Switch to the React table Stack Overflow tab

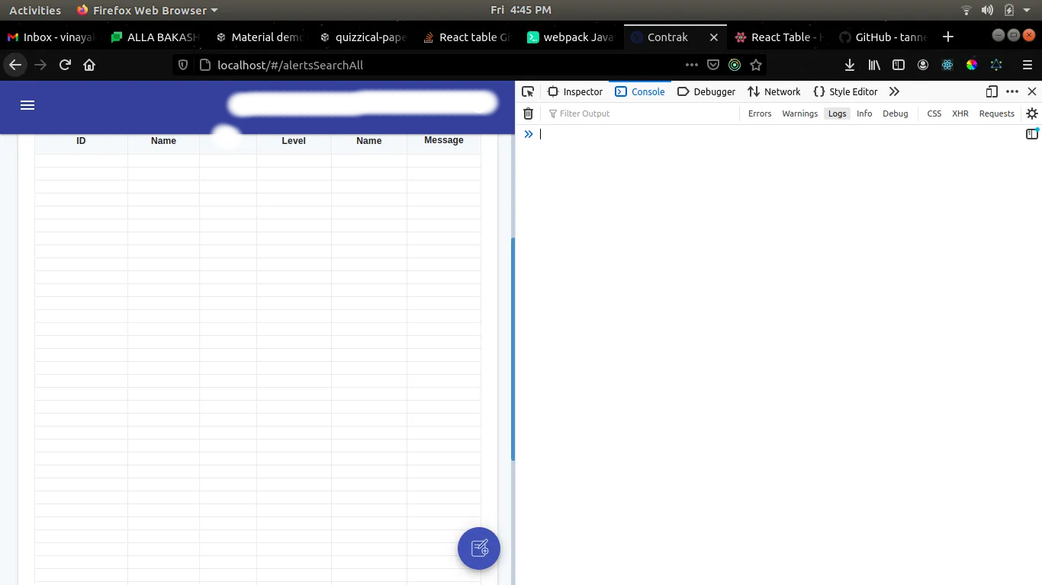click(467, 37)
